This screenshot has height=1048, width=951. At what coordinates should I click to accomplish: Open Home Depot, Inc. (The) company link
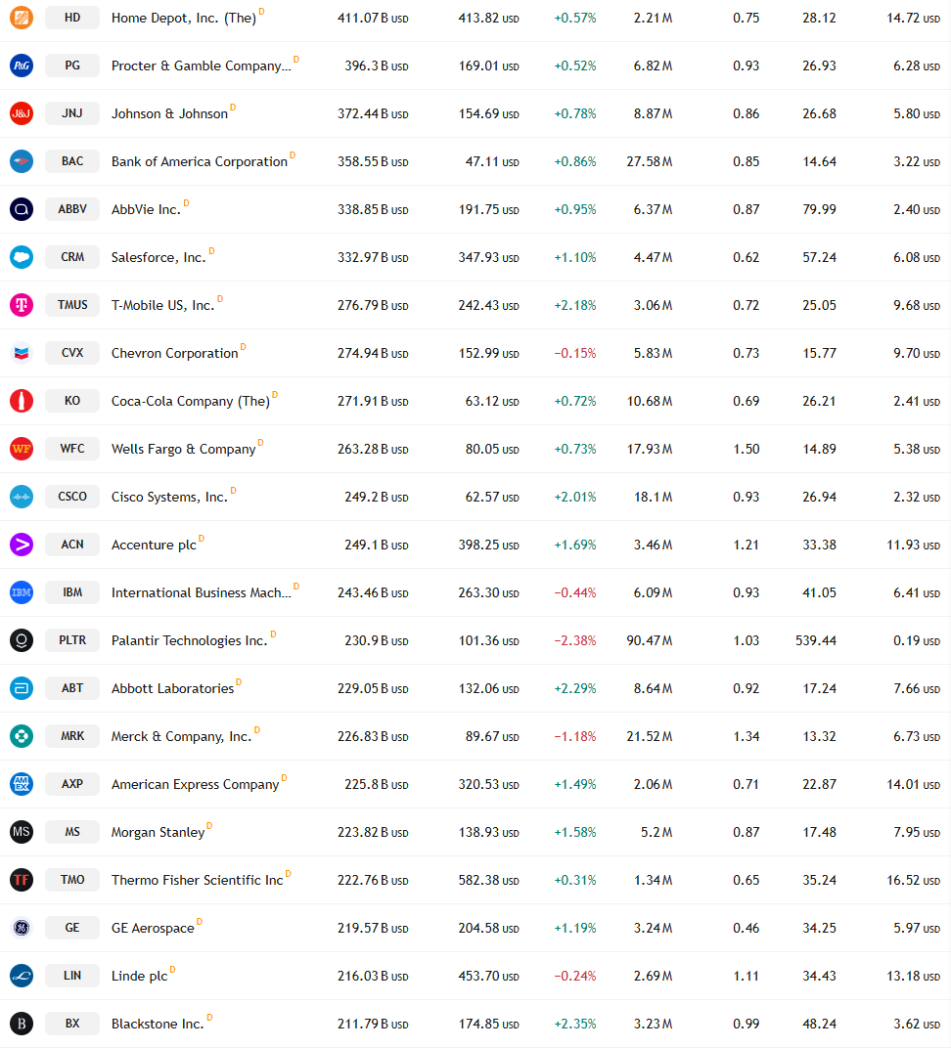[184, 18]
